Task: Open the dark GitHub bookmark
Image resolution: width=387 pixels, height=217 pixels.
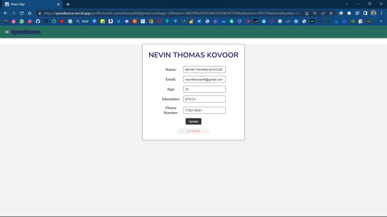Action: coord(46,22)
